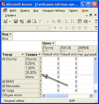Image resolution: width=99 pixels, height=104 pixels.
Task: Show details for the 0,00% row
Action: coord(40,63)
